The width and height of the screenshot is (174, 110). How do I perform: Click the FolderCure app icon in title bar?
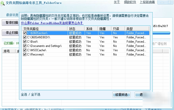tap(3, 2)
